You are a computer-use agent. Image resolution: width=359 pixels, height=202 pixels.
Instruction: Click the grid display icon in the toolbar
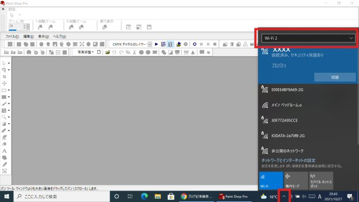coord(58,52)
